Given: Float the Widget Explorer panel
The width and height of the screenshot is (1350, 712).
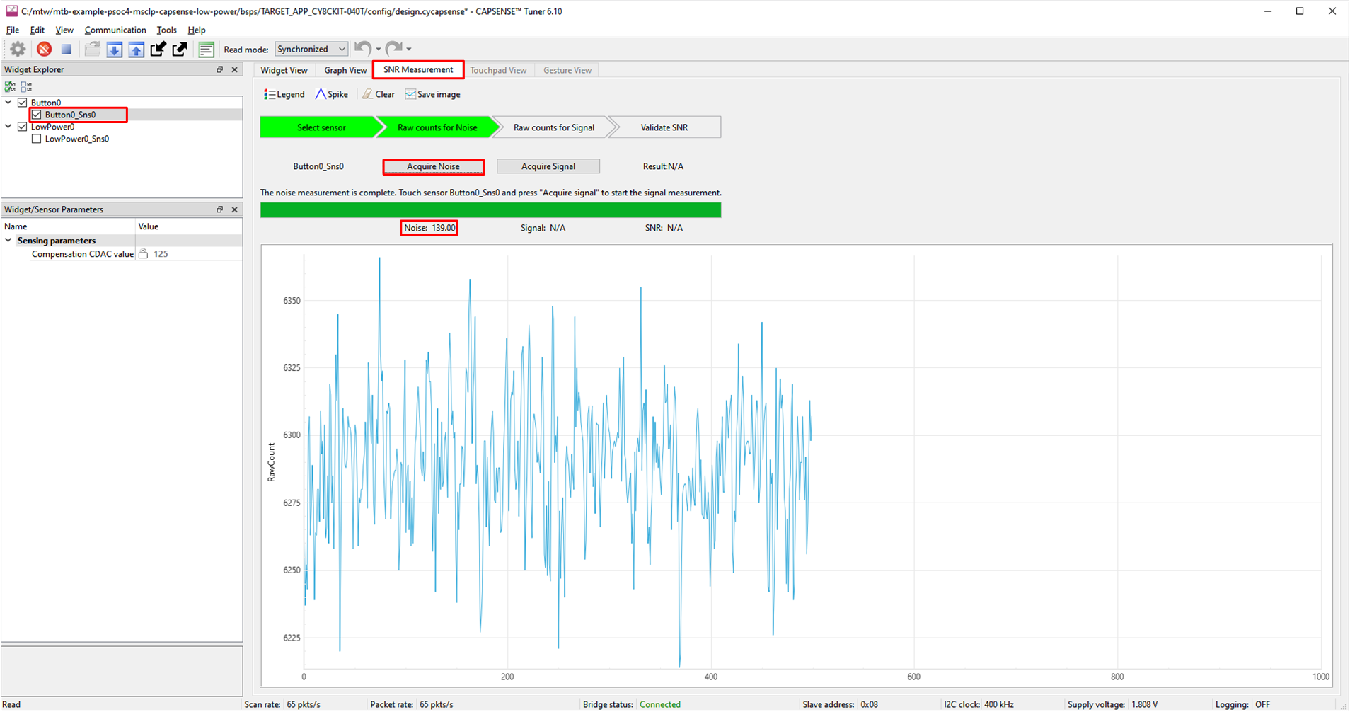Looking at the screenshot, I should [x=219, y=69].
